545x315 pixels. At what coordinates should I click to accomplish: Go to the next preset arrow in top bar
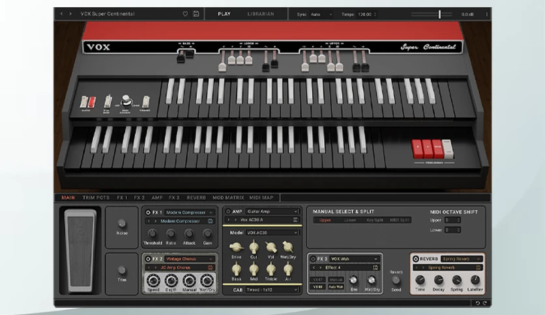[x=70, y=14]
